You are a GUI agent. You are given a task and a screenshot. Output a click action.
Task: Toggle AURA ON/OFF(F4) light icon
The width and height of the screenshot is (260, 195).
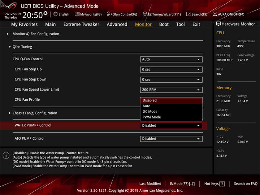(x=215, y=14)
